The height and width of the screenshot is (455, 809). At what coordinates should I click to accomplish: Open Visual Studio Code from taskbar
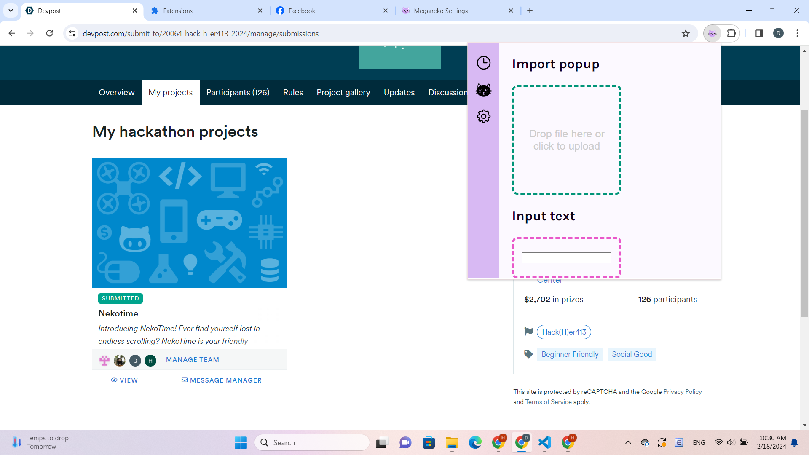click(x=544, y=442)
